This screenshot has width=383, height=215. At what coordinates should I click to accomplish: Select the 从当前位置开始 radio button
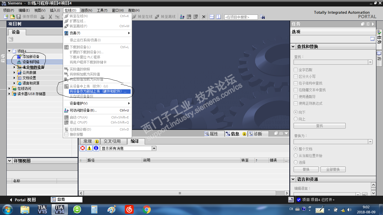[x=296, y=156]
